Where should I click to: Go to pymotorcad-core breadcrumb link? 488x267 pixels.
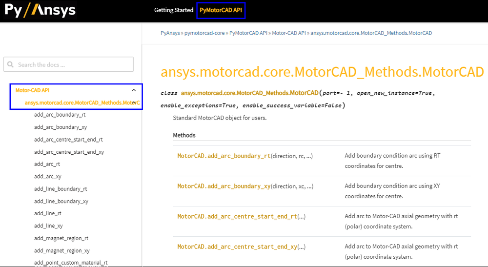pyautogui.click(x=204, y=33)
